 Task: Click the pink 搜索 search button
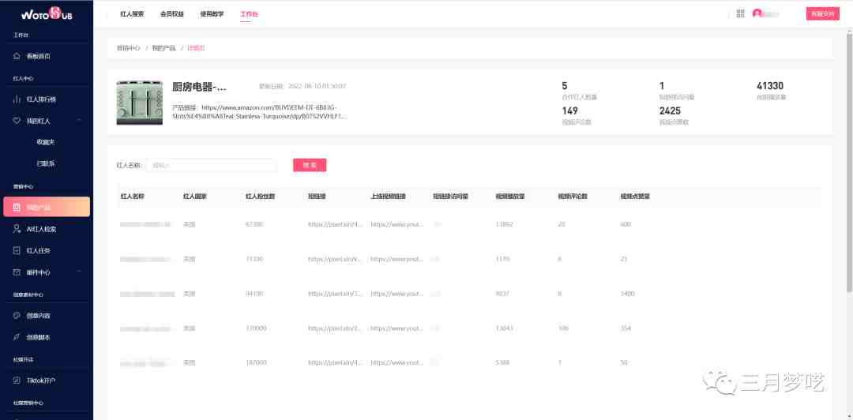tap(310, 165)
